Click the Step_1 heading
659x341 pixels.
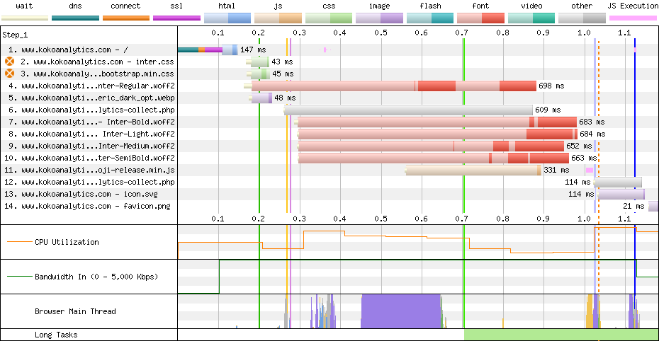[15, 35]
